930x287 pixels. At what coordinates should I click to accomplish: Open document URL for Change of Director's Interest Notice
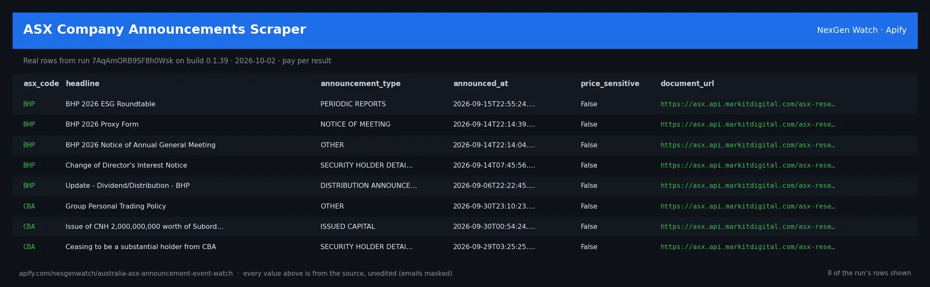coord(748,165)
